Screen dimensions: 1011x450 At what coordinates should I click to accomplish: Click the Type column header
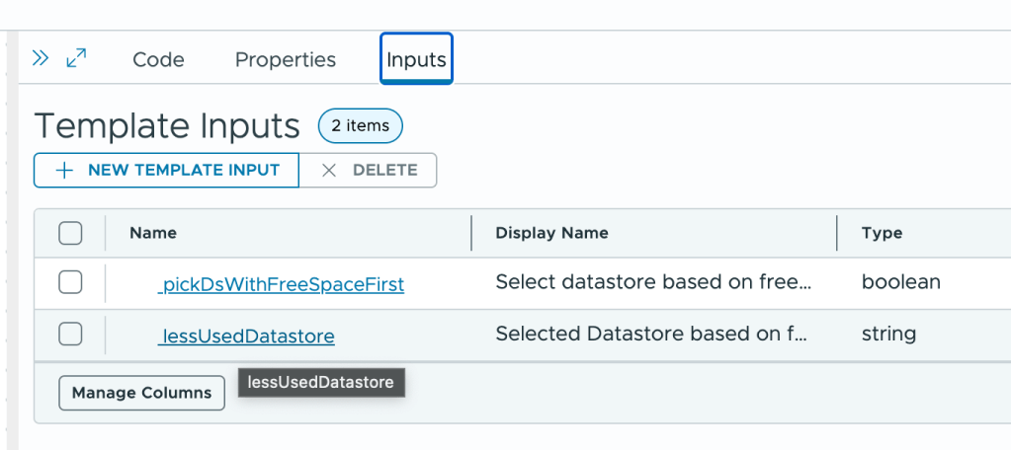[x=882, y=233]
